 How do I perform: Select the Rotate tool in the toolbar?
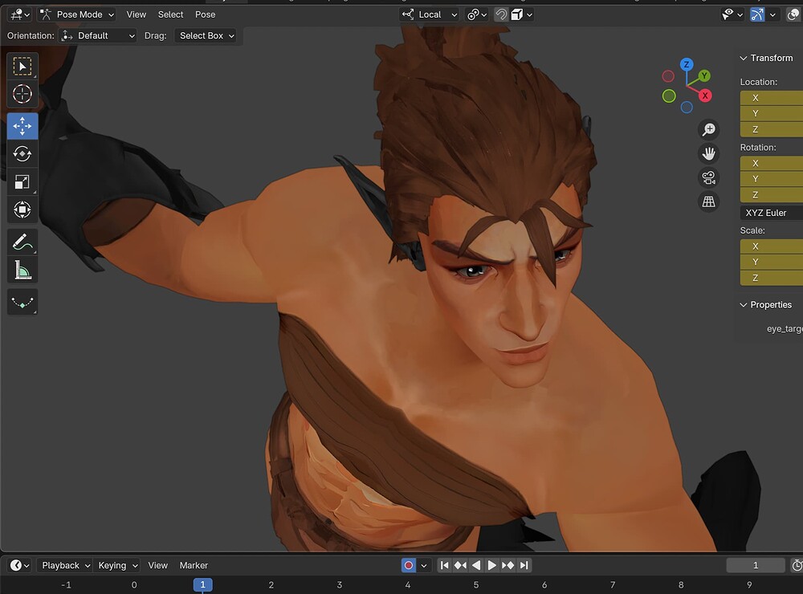click(x=22, y=153)
